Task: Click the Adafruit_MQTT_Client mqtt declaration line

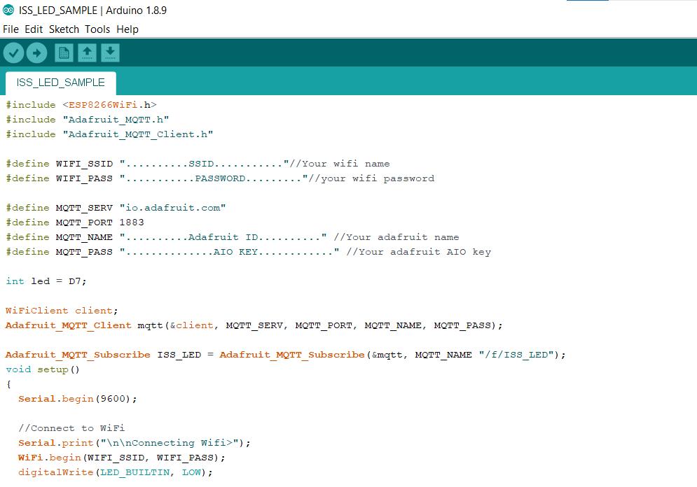Action: tap(254, 325)
